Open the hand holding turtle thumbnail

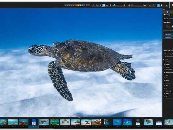coord(96,122)
